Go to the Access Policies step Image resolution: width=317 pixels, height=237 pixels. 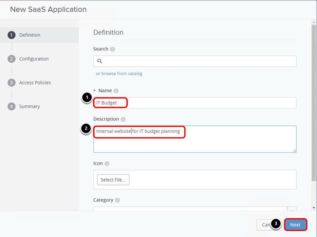point(35,83)
